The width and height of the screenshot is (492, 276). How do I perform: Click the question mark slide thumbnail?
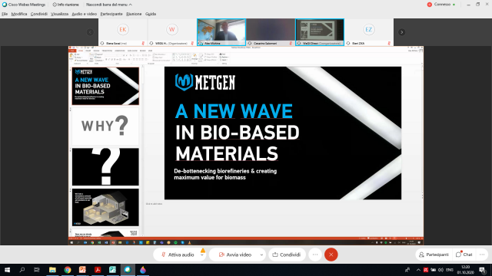pyautogui.click(x=105, y=167)
